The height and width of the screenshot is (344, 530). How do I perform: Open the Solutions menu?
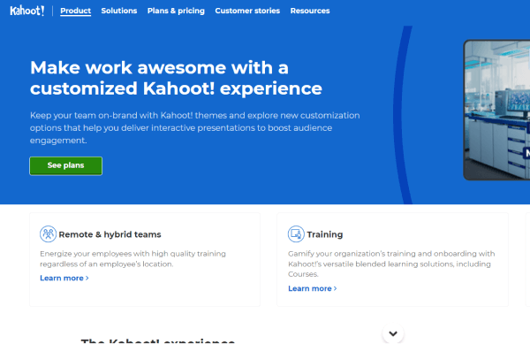pos(119,11)
